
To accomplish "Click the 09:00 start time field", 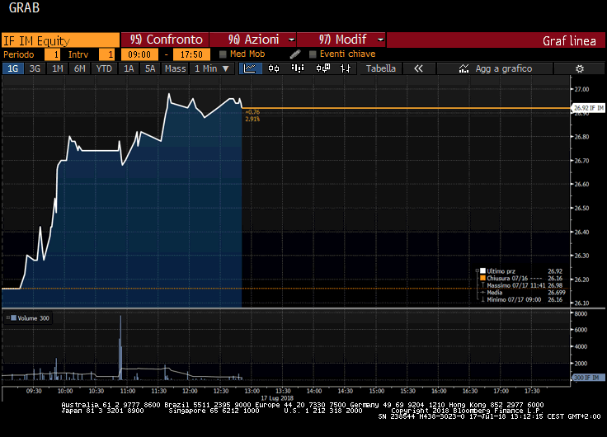I will [x=139, y=54].
